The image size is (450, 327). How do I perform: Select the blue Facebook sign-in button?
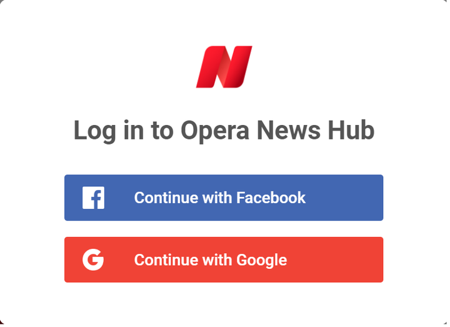(224, 198)
